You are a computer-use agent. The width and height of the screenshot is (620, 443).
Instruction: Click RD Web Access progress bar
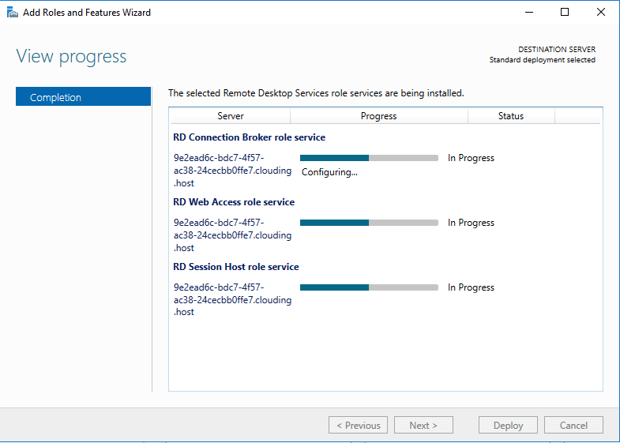(369, 223)
